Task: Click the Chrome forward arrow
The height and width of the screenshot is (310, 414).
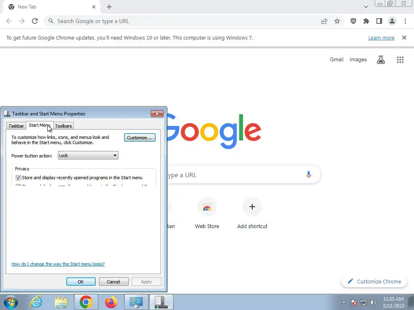Action: pos(22,21)
